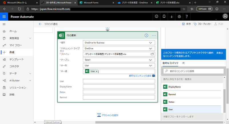The image size is (229, 124).
Task: Insert User dynamic content from list
Action: 192,109
